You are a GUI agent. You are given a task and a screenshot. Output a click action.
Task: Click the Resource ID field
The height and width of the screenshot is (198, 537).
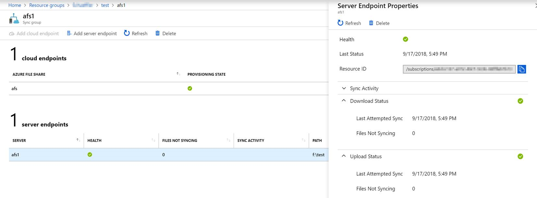(459, 69)
